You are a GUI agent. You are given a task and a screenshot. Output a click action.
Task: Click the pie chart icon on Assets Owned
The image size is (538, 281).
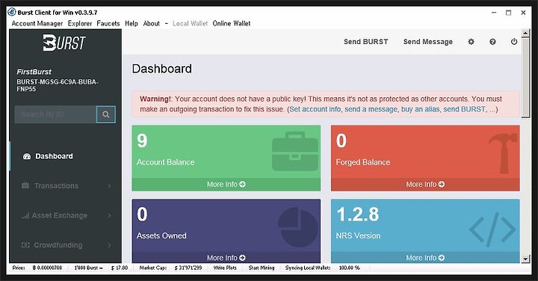point(298,227)
